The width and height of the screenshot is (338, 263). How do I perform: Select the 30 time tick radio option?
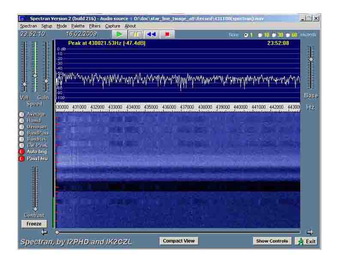(x=274, y=35)
